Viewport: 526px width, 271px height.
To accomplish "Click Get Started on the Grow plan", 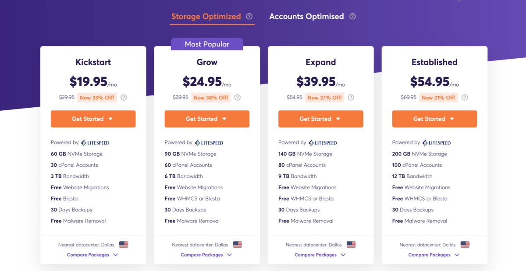I will click(207, 119).
